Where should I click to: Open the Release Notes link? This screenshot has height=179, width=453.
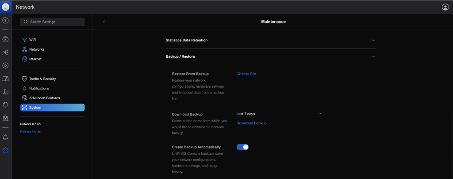30,131
